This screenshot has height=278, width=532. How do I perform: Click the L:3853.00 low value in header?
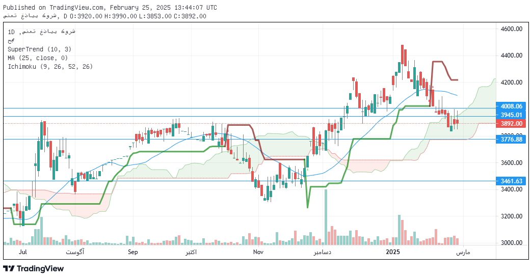coord(155,16)
